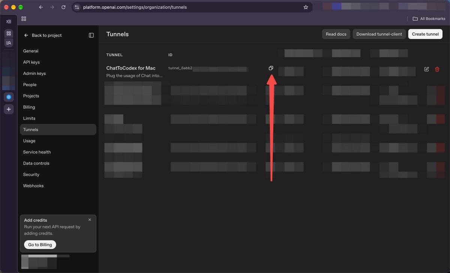Screen dimensions: 450x273
Task: Select the tunnel_6abb2 ID text
Action: (x=180, y=68)
